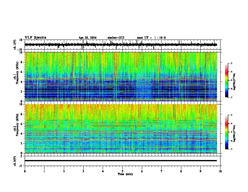
Task: Click the "-3" label on ch.1 color bar
Action: pos(231,63)
